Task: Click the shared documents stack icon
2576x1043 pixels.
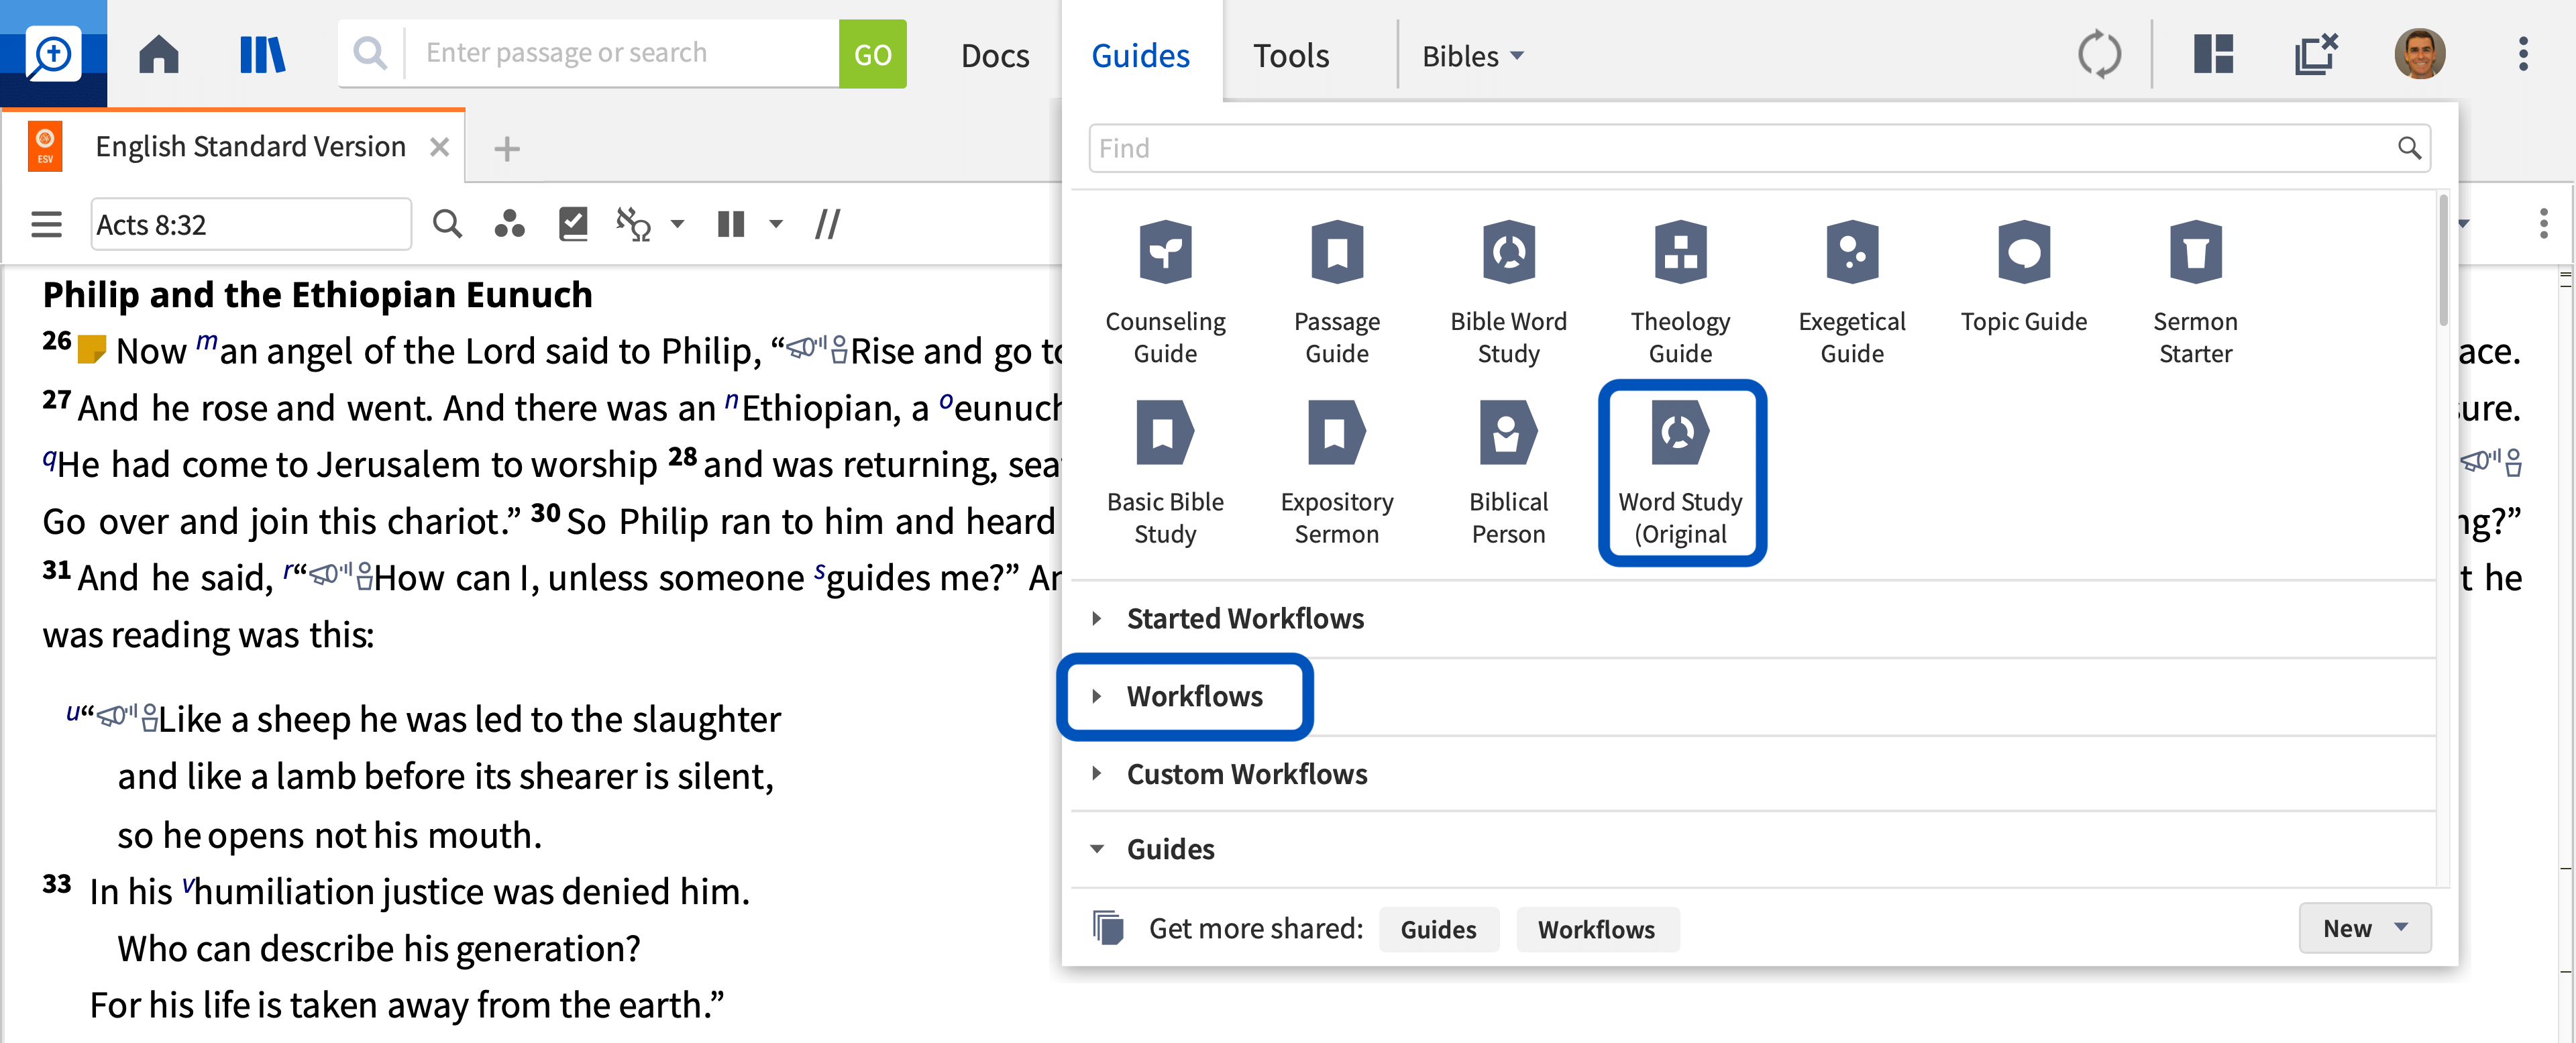Action: [x=1108, y=928]
